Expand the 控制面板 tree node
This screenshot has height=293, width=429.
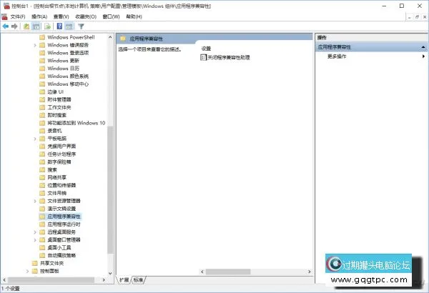point(27,271)
